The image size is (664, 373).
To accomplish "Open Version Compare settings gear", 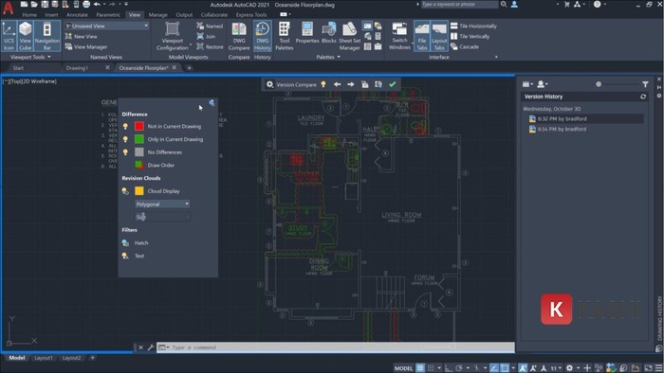I will click(269, 84).
